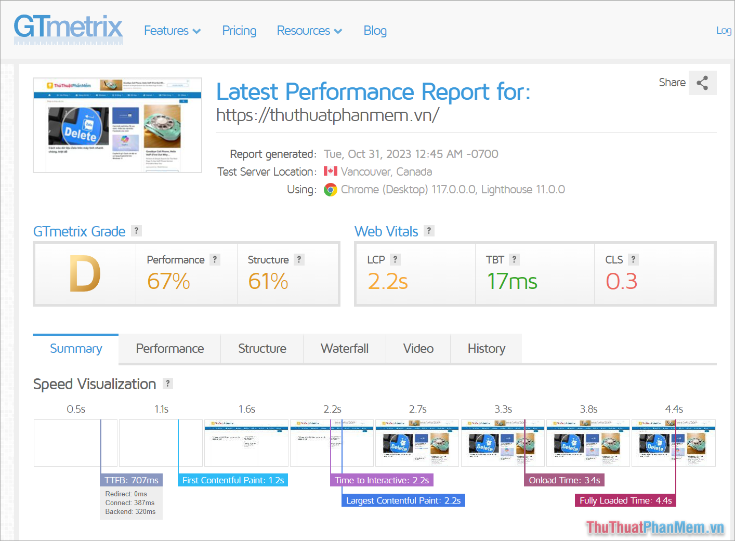Switch to the Waterfall tab
This screenshot has height=541, width=735.
344,348
